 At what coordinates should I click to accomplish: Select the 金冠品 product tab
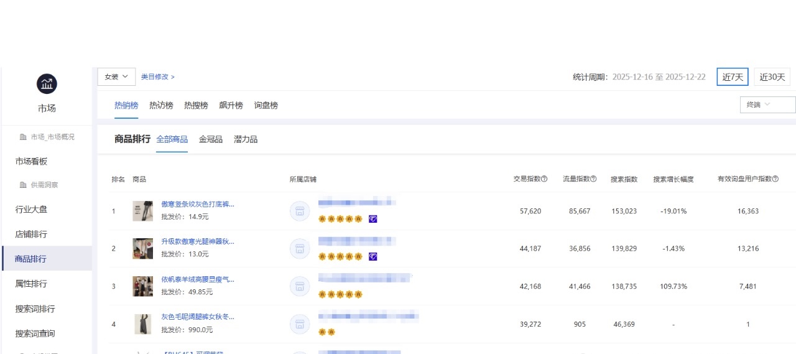211,139
